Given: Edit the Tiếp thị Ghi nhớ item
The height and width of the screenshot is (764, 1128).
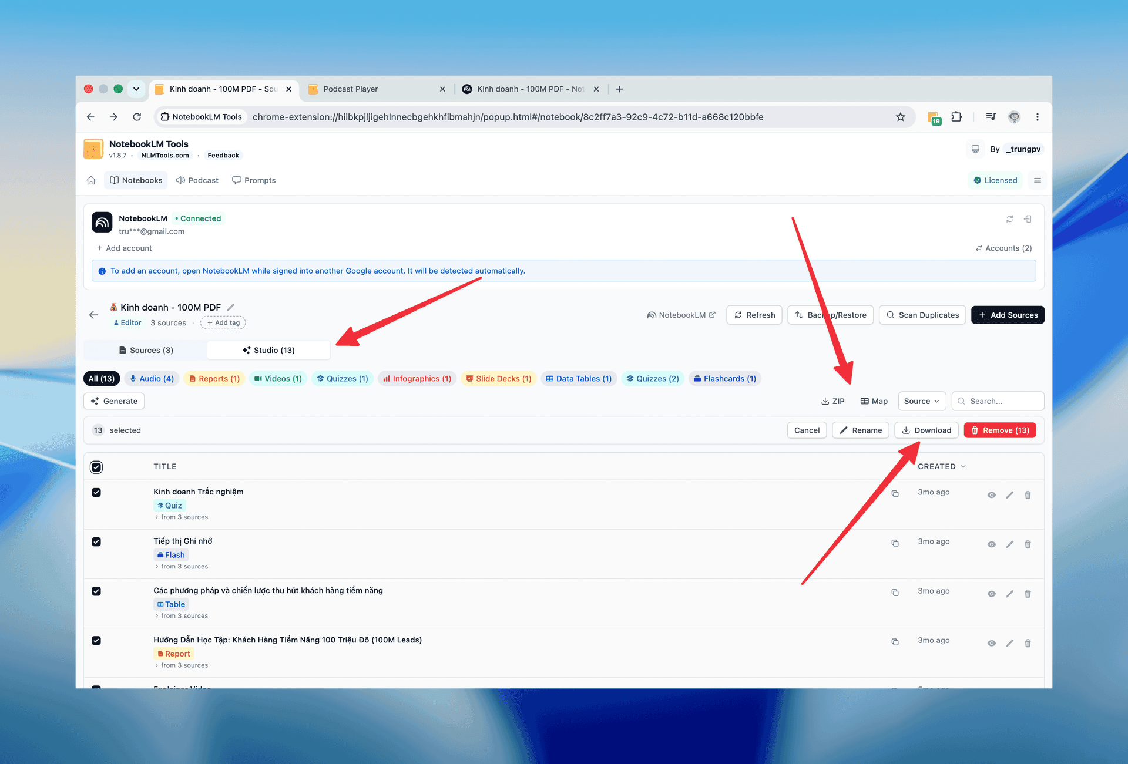Looking at the screenshot, I should pyautogui.click(x=1009, y=544).
